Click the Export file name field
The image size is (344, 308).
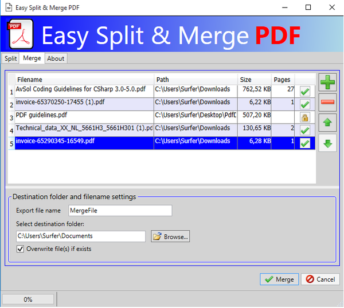coord(120,211)
